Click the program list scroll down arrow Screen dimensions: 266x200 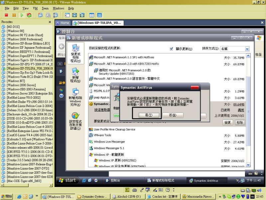pyautogui.click(x=248, y=165)
